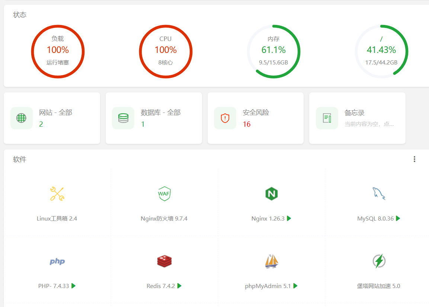Viewport: 429px width, 307px height.
Task: Click the 软件 section heading
Action: tap(20, 159)
